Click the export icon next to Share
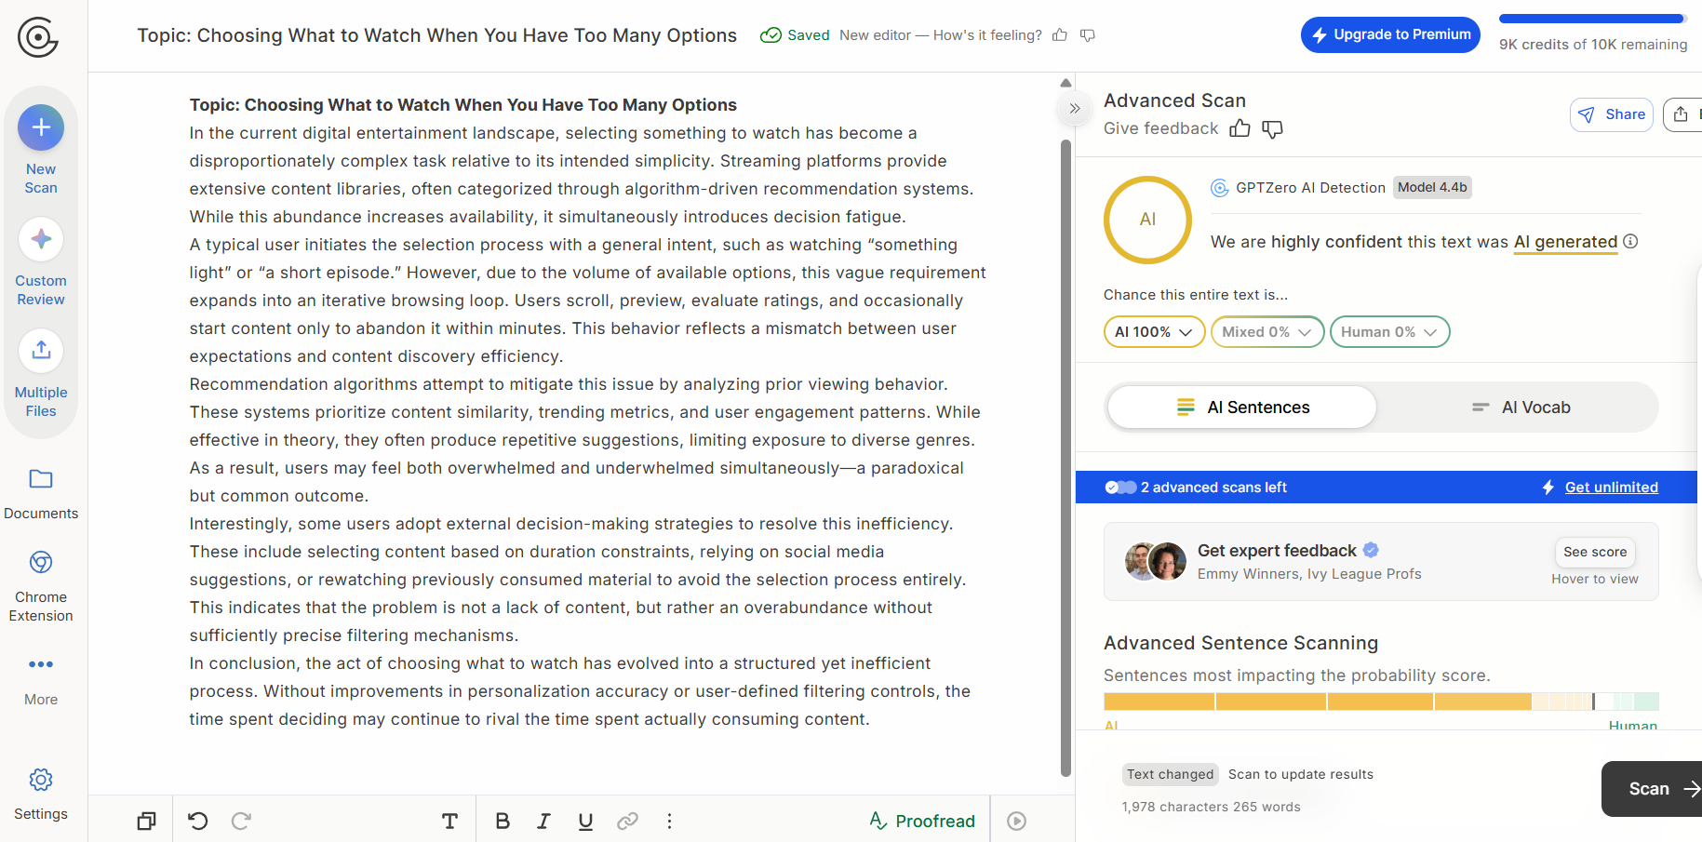Viewport: 1702px width, 842px height. (x=1682, y=114)
